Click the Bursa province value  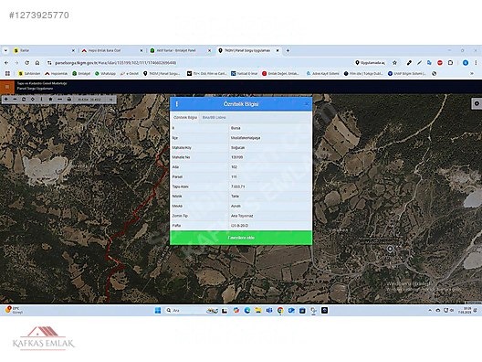pyautogui.click(x=236, y=128)
